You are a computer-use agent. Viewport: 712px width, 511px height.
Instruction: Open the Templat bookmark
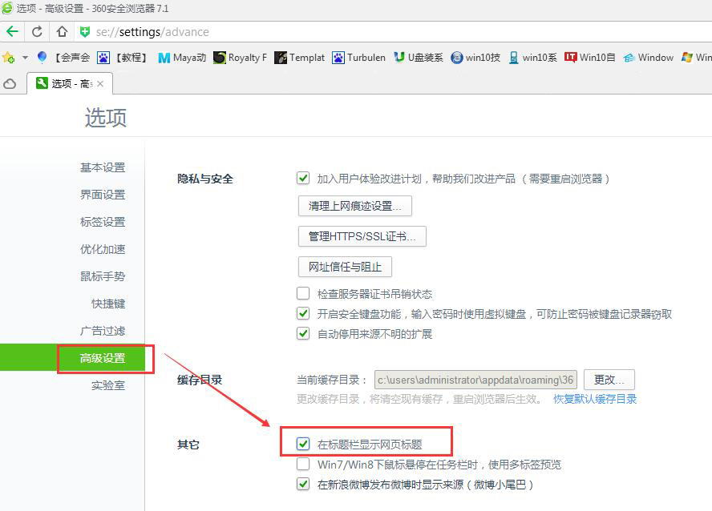300,58
